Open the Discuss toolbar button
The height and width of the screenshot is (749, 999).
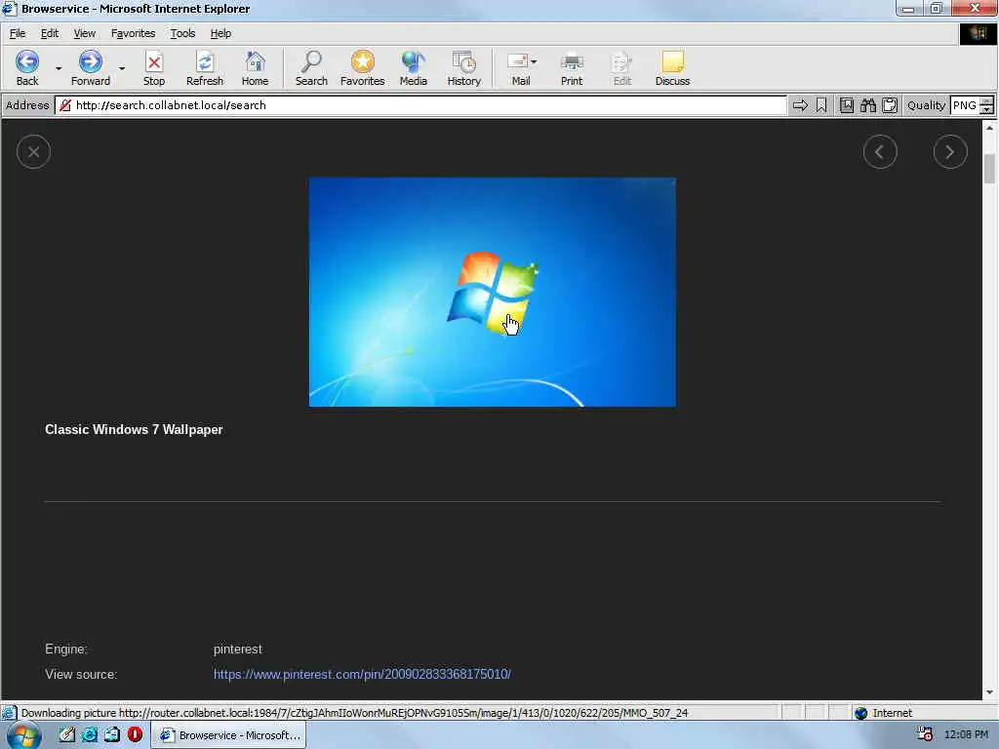click(x=672, y=68)
